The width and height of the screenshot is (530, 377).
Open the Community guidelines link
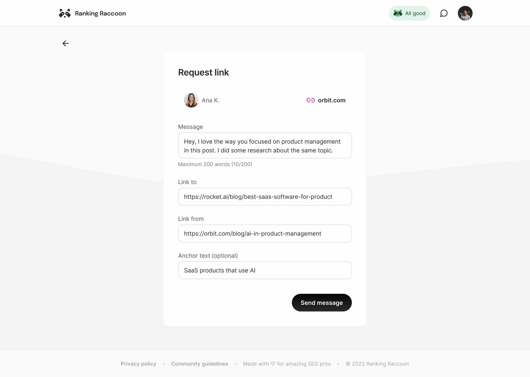coord(199,364)
